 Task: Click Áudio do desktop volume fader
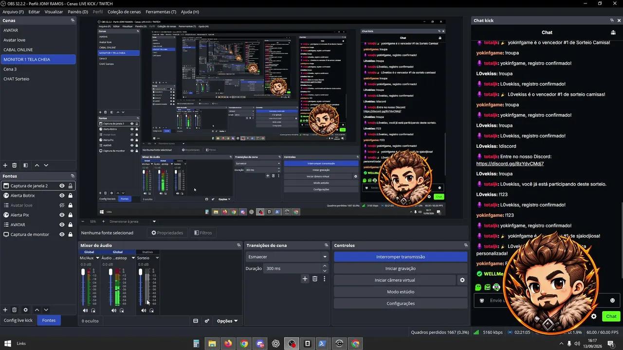(x=111, y=272)
